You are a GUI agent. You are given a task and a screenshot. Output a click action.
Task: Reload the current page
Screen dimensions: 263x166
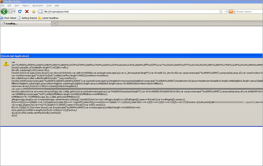[20, 12]
